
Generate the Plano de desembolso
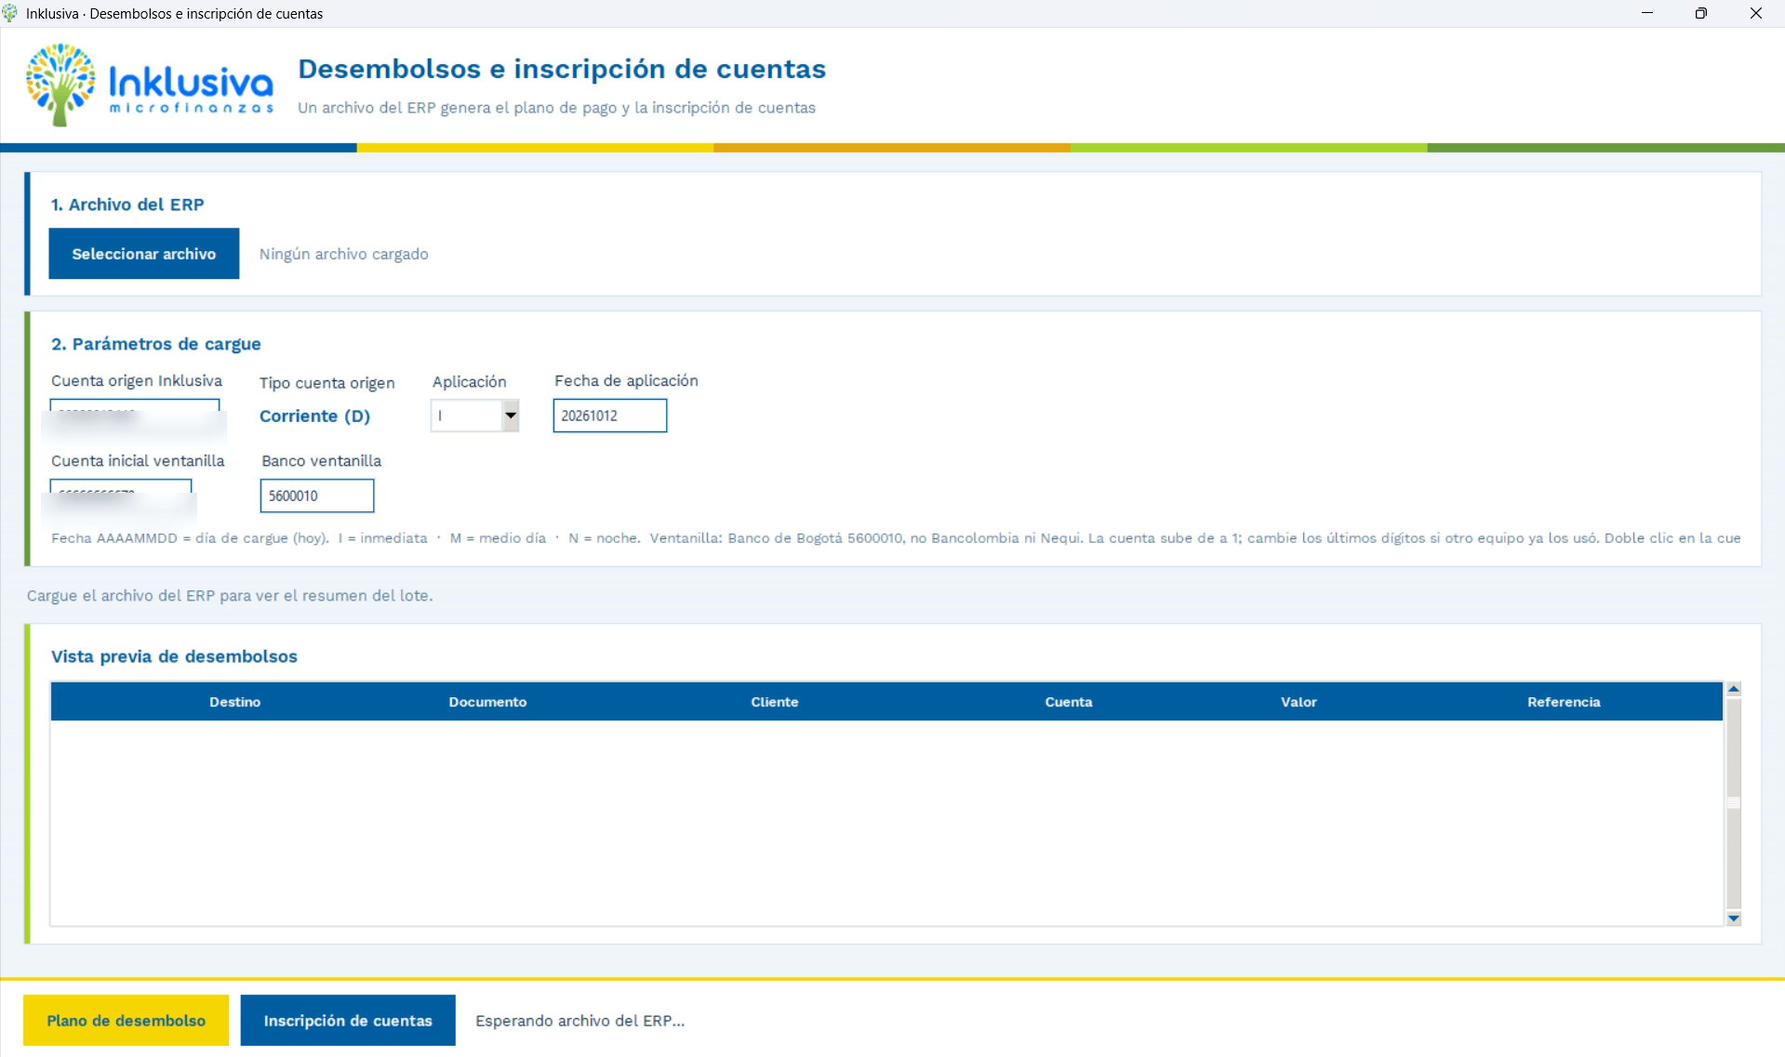pos(127,1021)
